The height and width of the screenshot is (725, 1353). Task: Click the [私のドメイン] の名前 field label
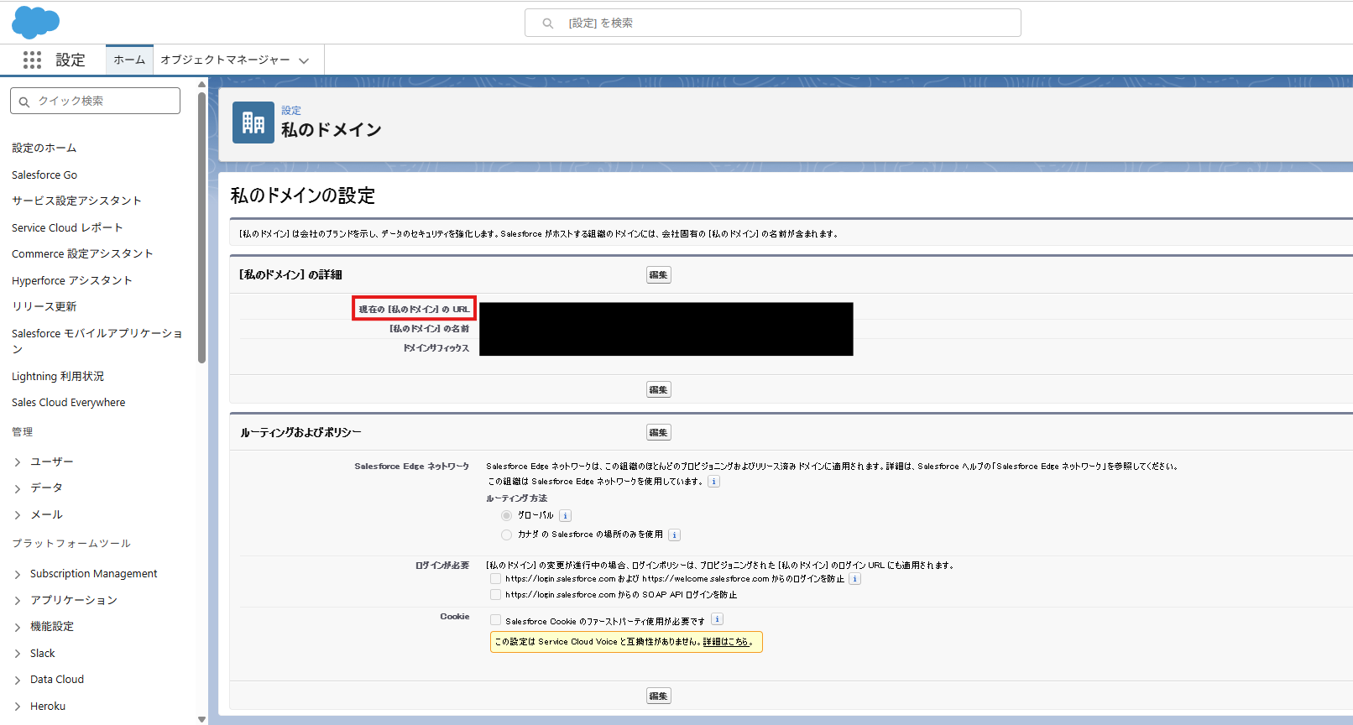(x=430, y=329)
